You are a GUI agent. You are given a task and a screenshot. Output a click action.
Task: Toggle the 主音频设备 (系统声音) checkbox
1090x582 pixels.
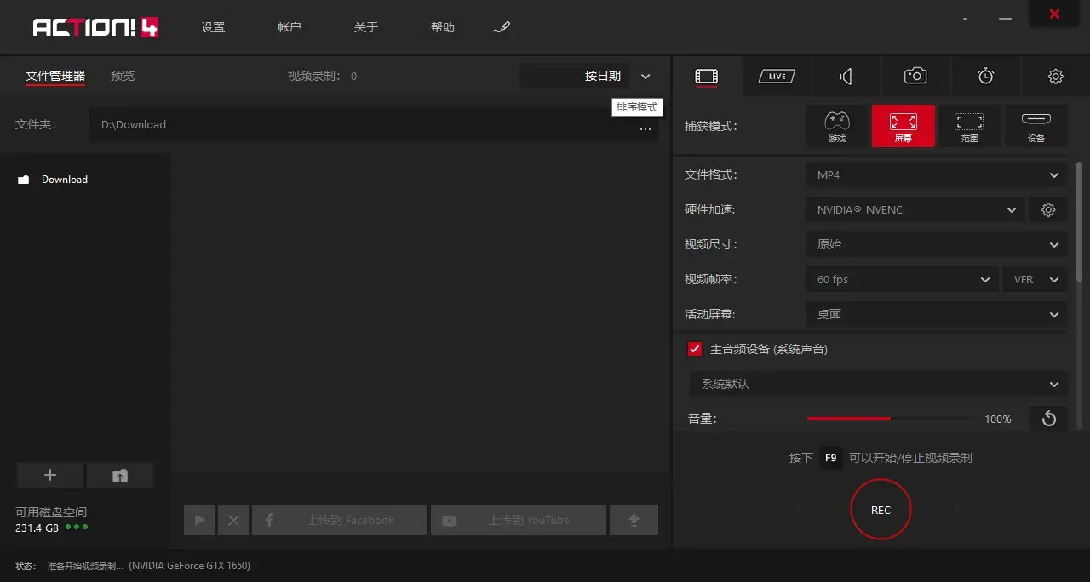695,349
